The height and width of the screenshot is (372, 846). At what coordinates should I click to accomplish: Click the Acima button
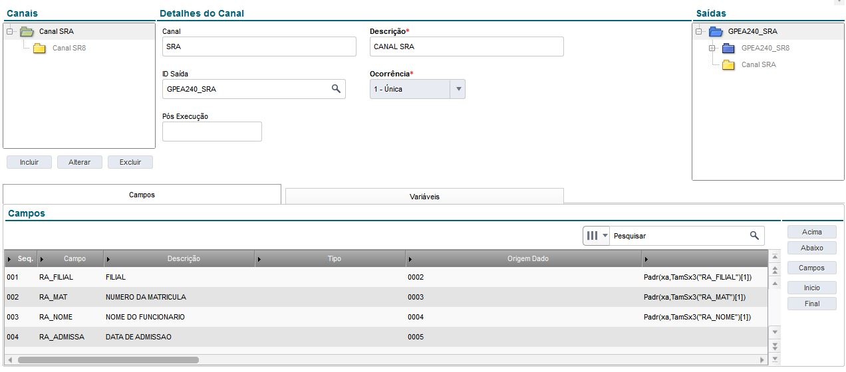[x=812, y=232]
